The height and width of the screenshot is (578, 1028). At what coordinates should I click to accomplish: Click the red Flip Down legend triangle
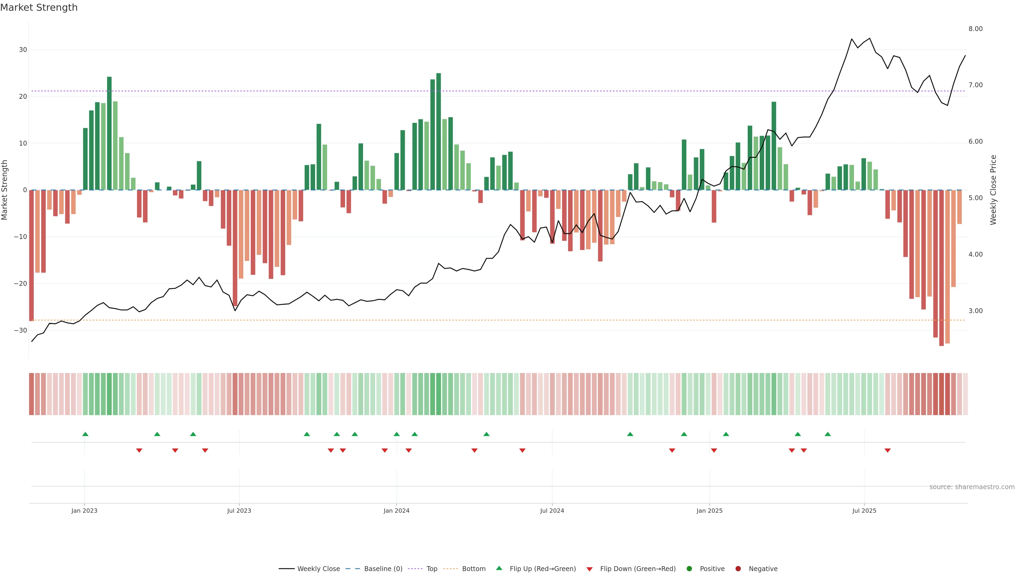click(x=589, y=569)
